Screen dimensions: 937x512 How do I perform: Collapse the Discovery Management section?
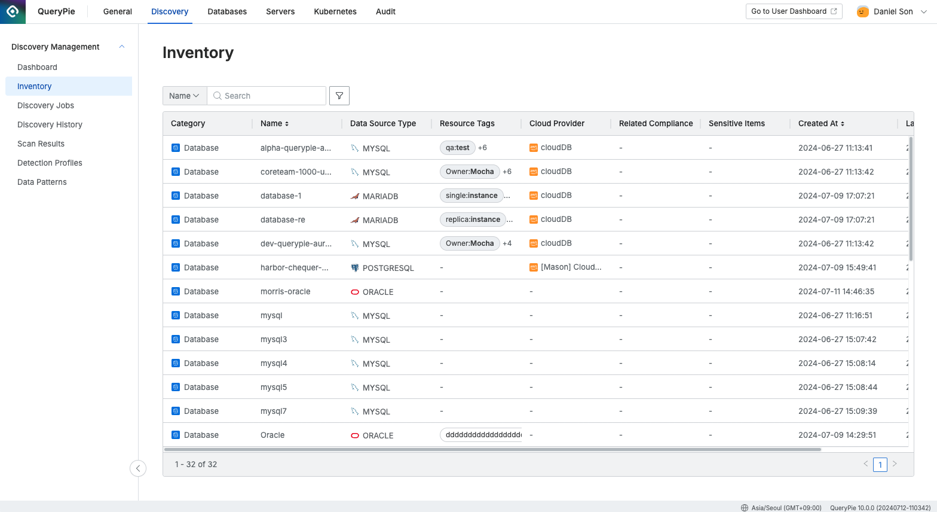122,47
